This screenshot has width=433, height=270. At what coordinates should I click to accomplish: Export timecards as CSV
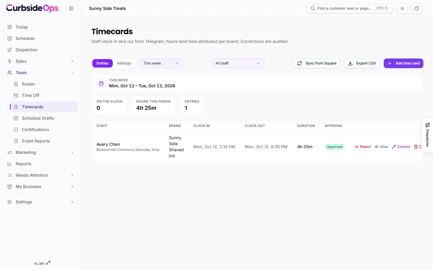pos(362,63)
